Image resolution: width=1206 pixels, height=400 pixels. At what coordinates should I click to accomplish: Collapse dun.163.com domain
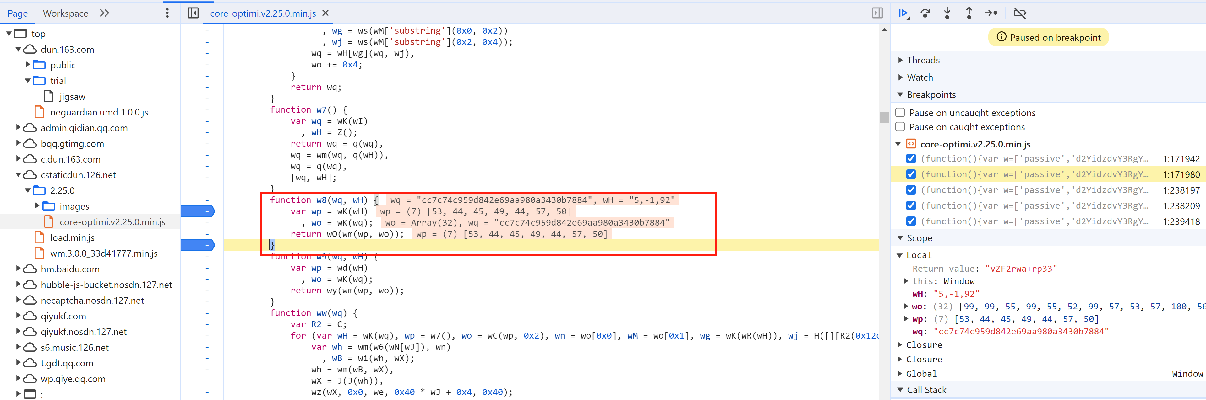[x=18, y=49]
